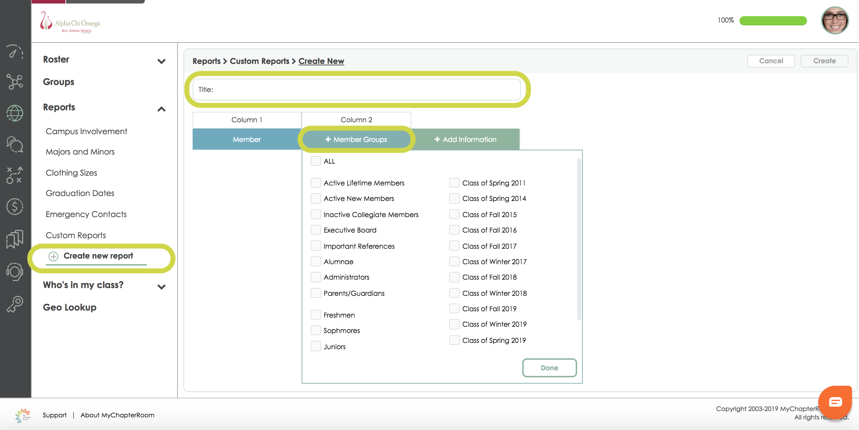
Task: Click the dashboard speedometer sidebar icon
Action: (15, 52)
